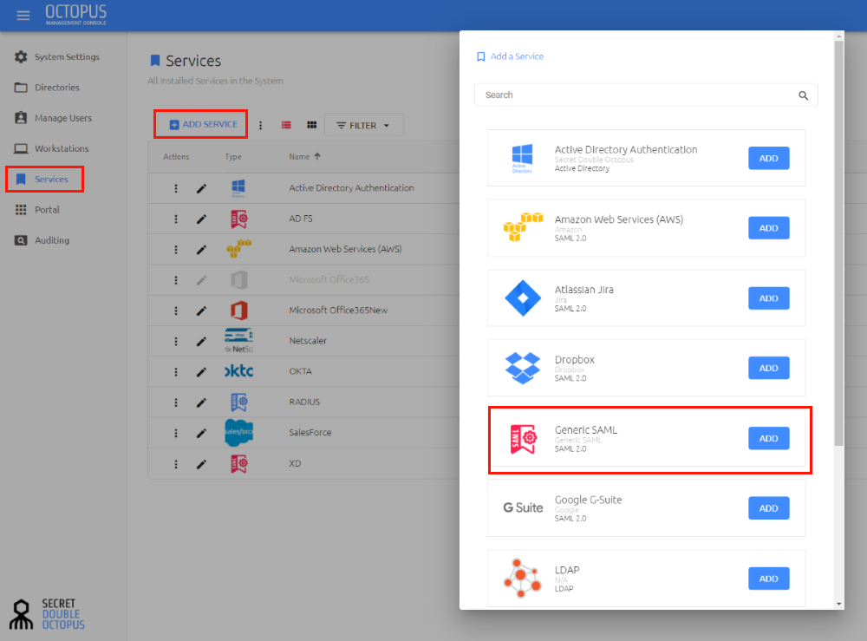The width and height of the screenshot is (867, 641).
Task: Edit the AD FS service
Action: [202, 219]
